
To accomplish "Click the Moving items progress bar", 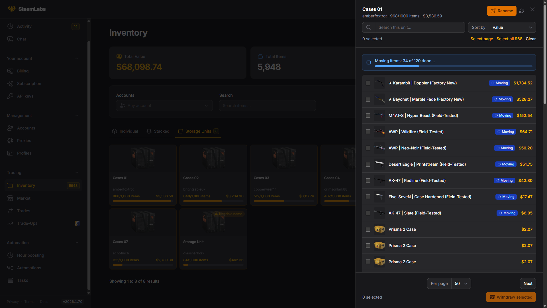I will point(454,66).
